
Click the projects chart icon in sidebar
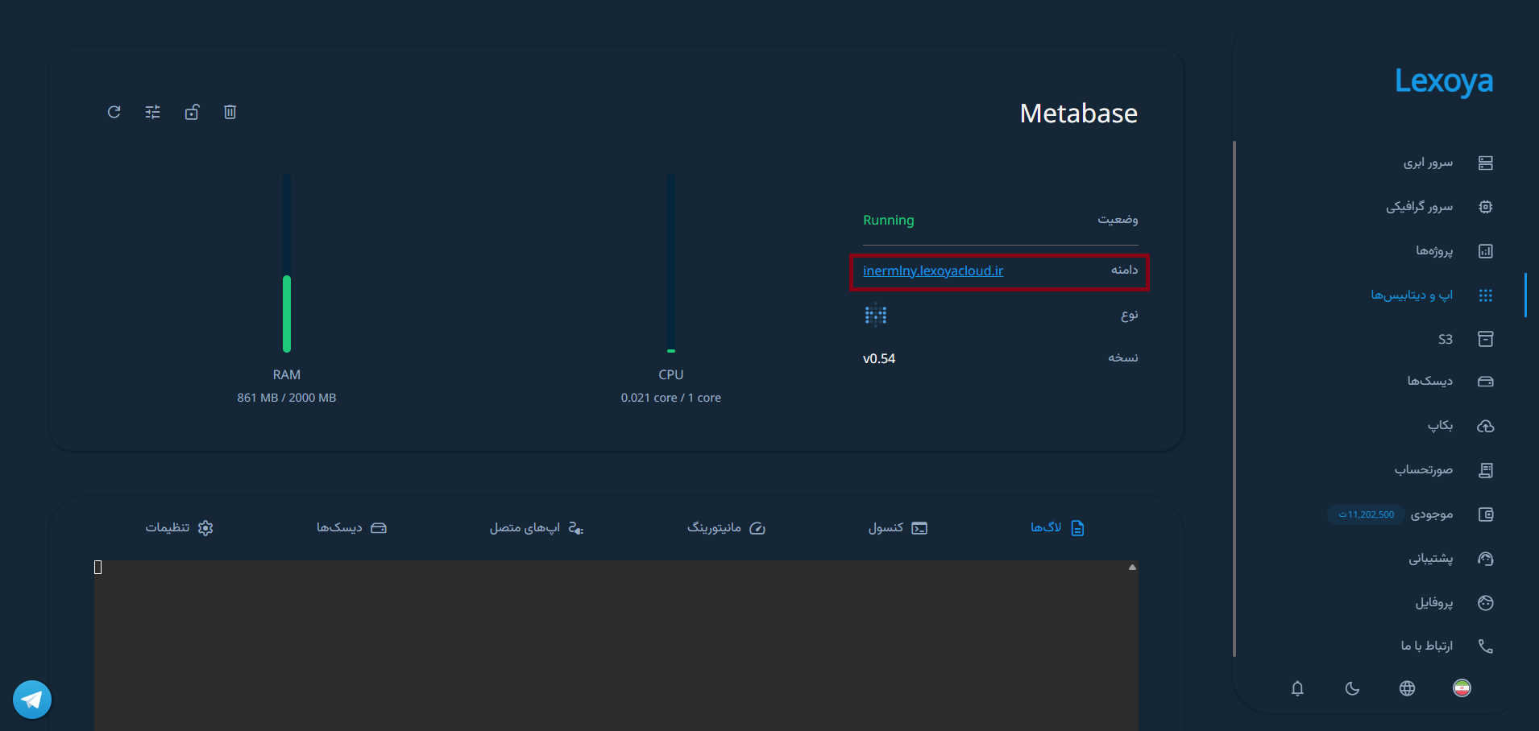pyautogui.click(x=1486, y=251)
